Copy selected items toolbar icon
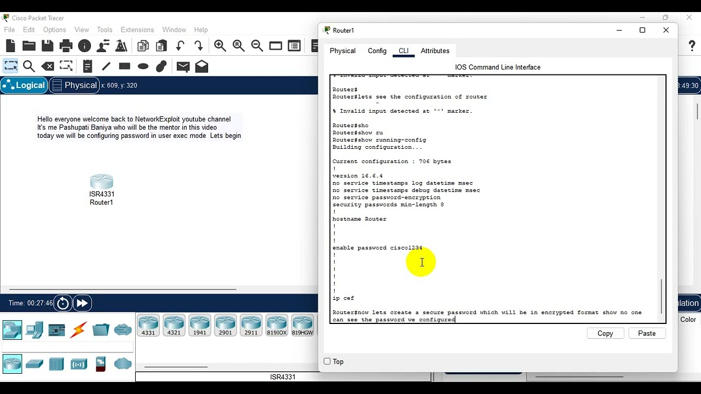Viewport: 701px width, 394px height. [143, 46]
